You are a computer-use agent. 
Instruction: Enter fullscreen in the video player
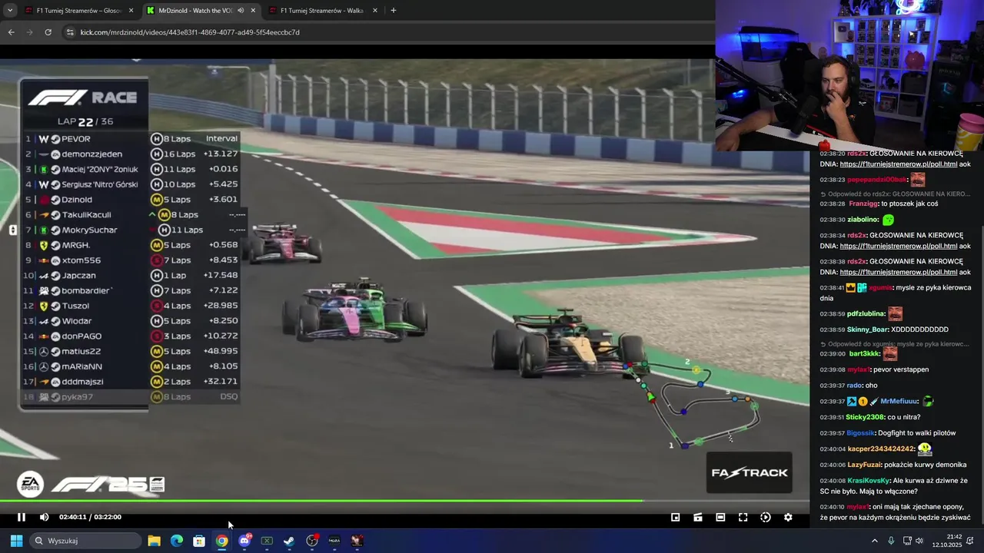(x=743, y=517)
